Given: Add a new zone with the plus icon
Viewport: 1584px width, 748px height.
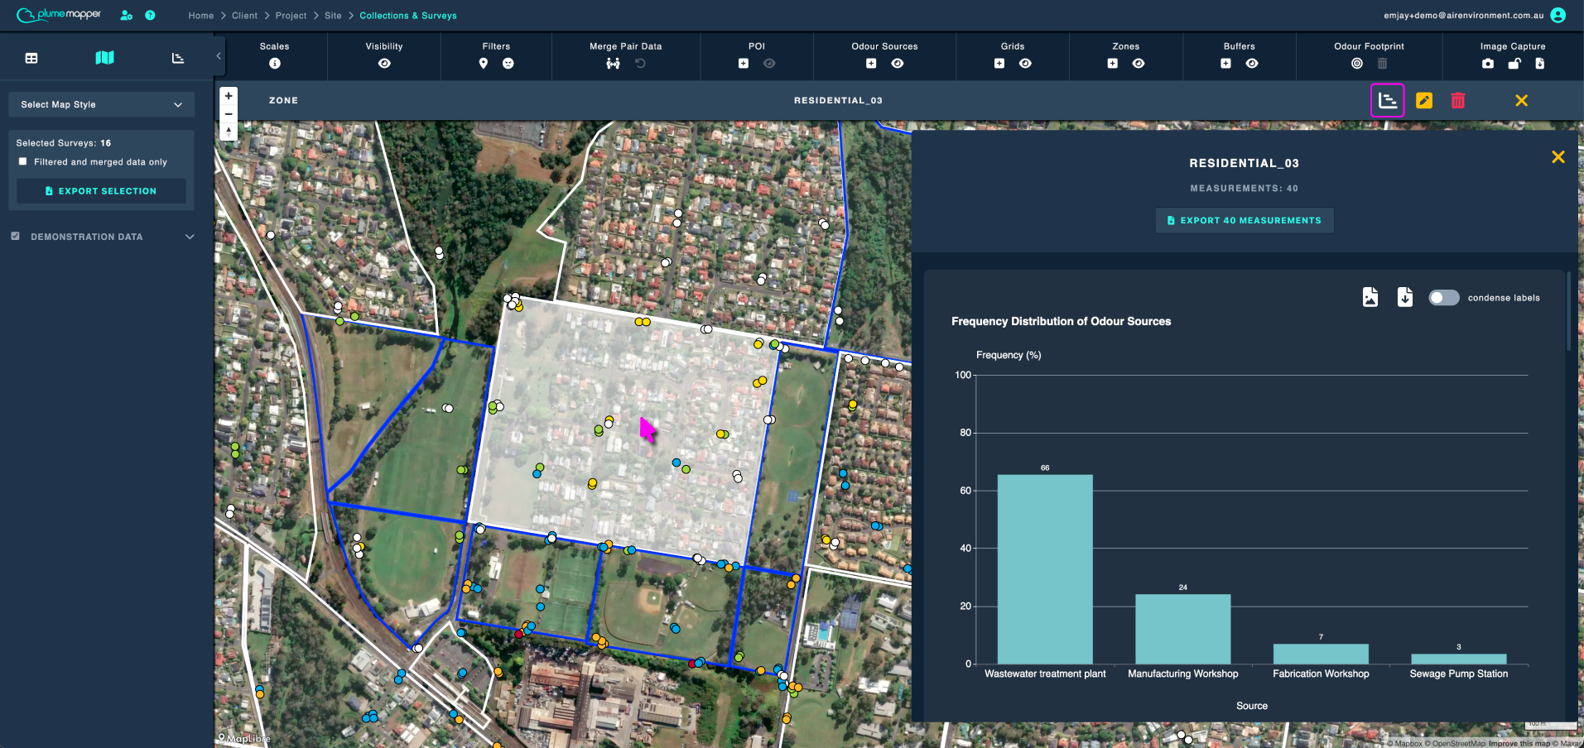Looking at the screenshot, I should pos(1113,64).
